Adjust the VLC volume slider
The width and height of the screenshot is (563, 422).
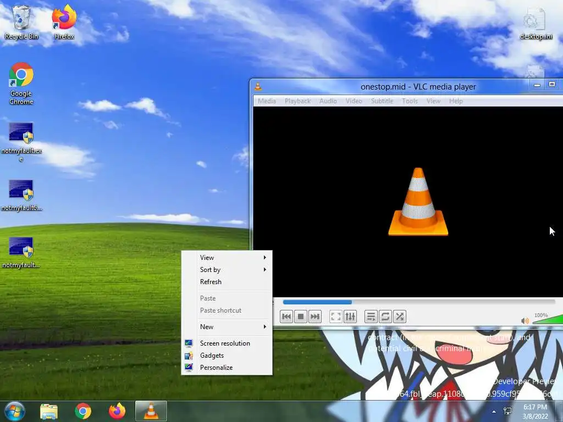coord(548,319)
